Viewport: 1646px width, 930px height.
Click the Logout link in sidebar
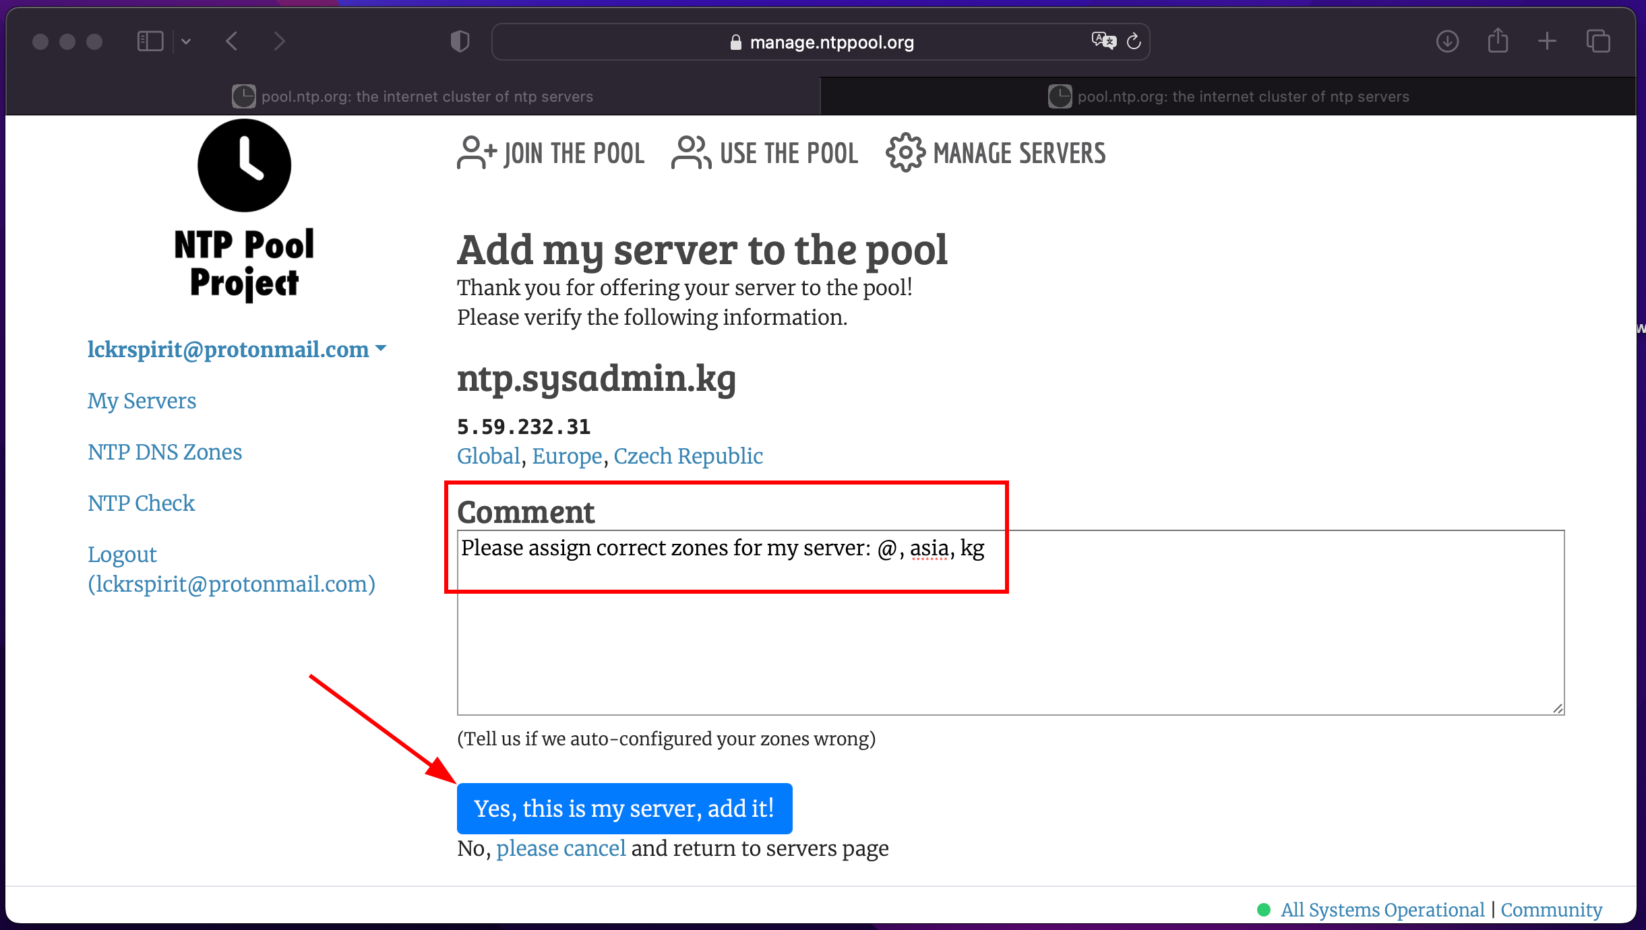click(231, 569)
